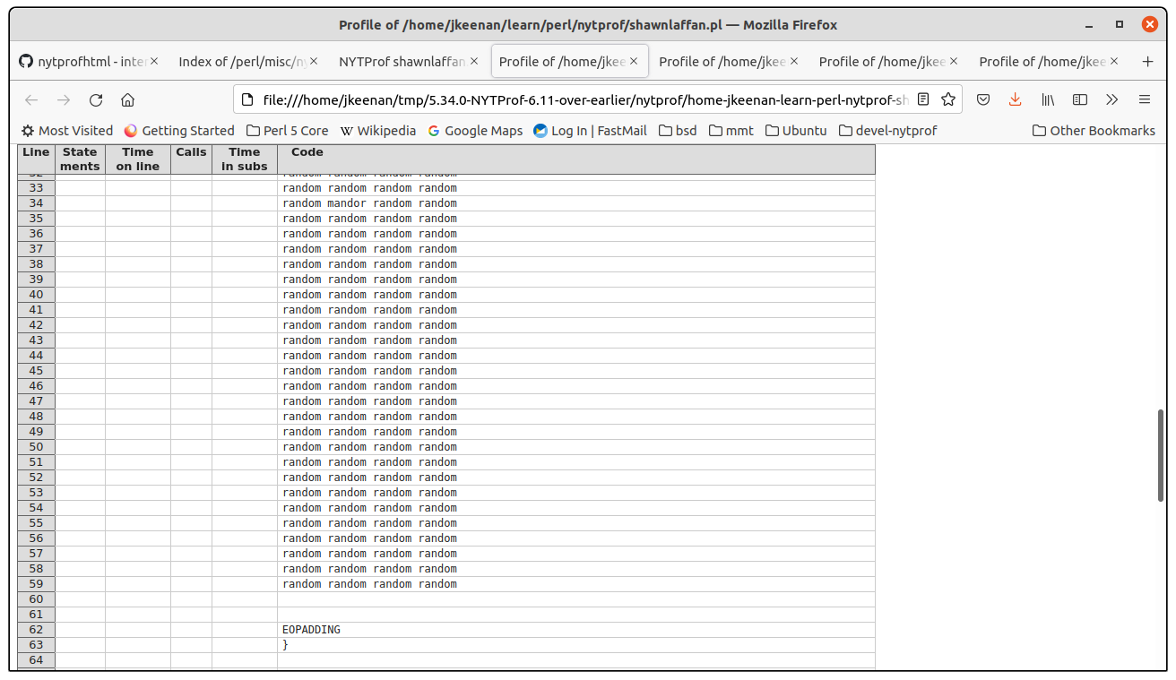
Task: Open the Library icon in toolbar
Action: 1047,99
